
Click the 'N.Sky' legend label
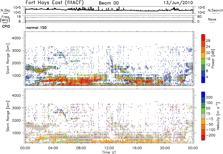point(5,10)
